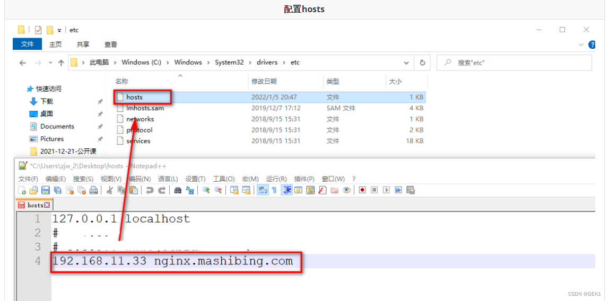Click the Save All toolbar icon
Viewport: 609px width, 301px height.
tap(57, 190)
